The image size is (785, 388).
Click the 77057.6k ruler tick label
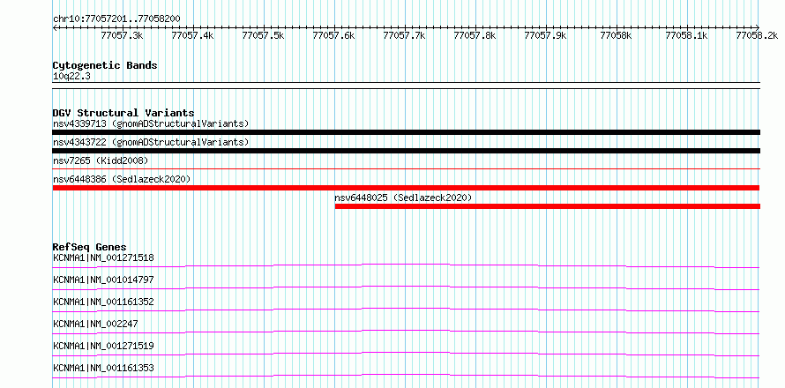333,35
